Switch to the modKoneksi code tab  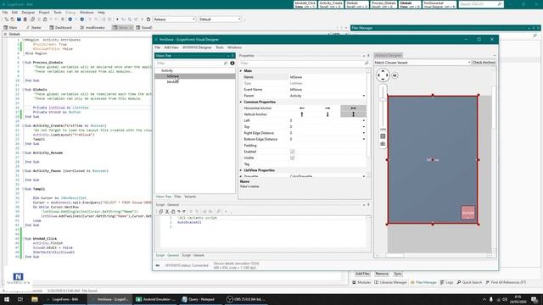[92, 28]
